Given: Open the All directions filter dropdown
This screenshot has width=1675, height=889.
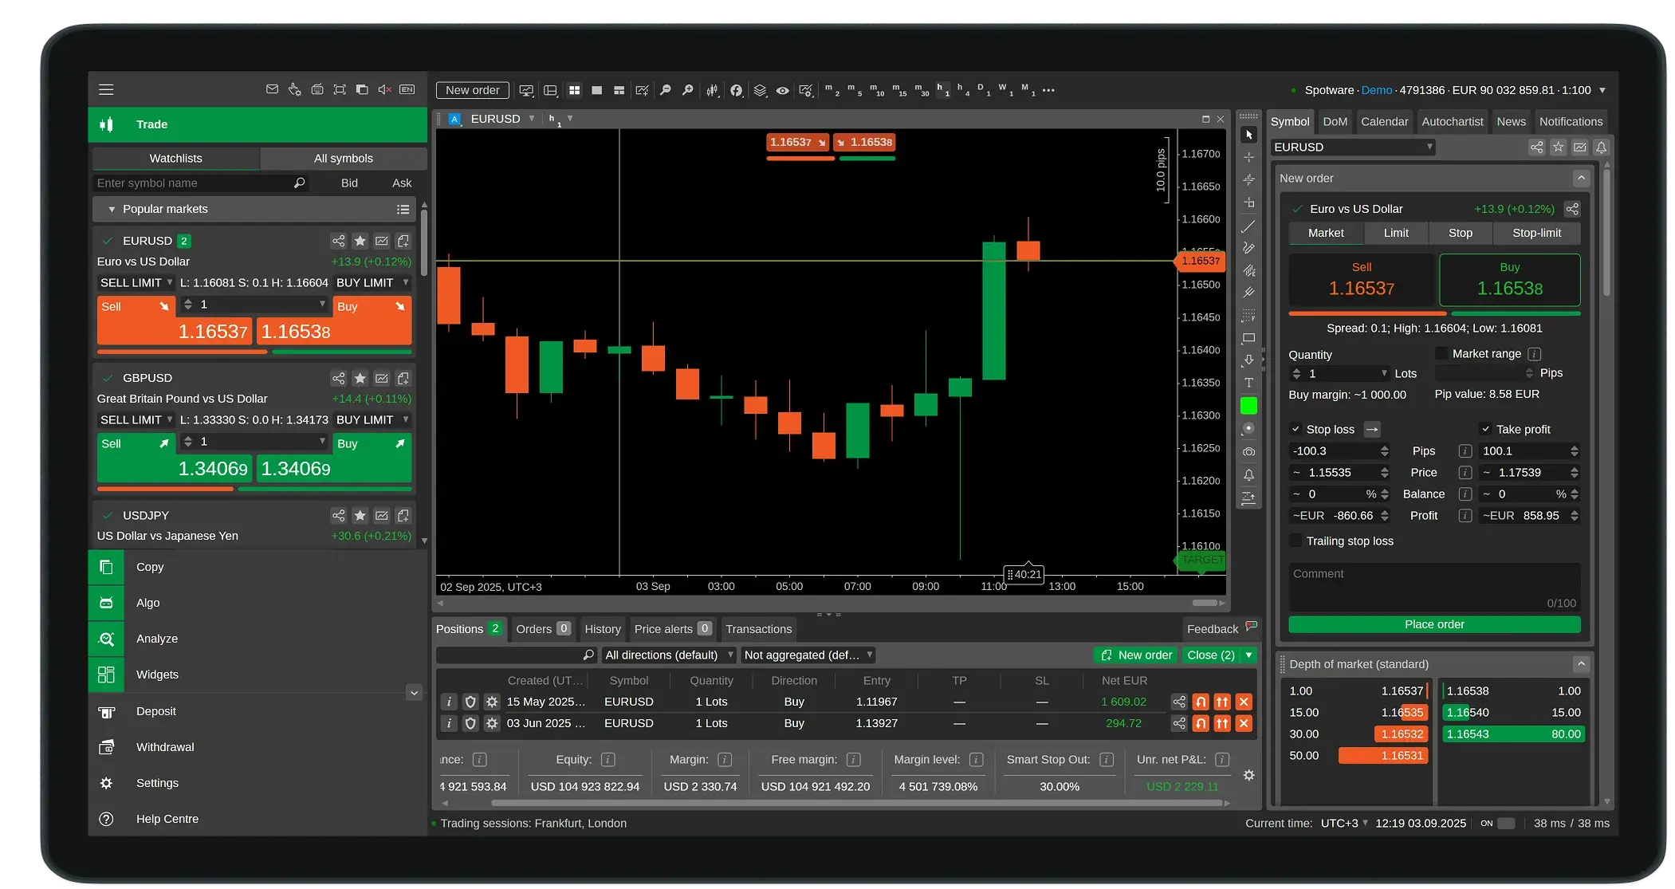Looking at the screenshot, I should pyautogui.click(x=668, y=655).
